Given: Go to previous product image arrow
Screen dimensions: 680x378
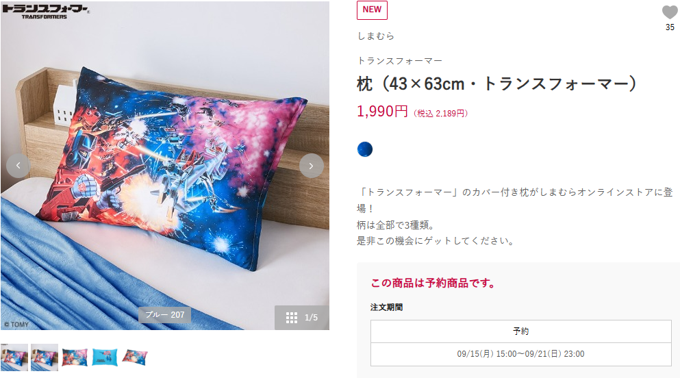Looking at the screenshot, I should (x=18, y=166).
